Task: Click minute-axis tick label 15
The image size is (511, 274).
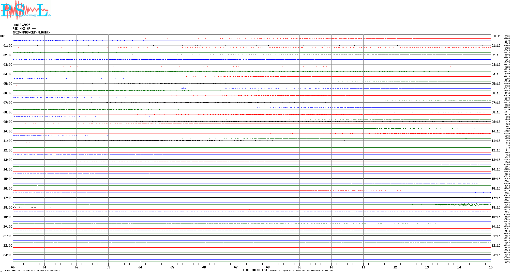Action: (491, 267)
